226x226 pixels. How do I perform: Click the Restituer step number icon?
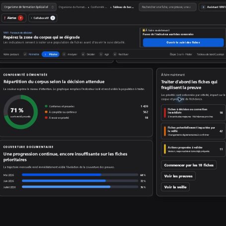point(115,54)
